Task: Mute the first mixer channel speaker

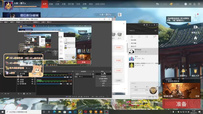Action: pyautogui.click(x=68, y=77)
